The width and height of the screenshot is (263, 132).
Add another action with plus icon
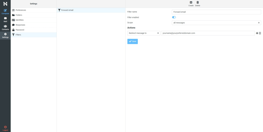(x=257, y=33)
